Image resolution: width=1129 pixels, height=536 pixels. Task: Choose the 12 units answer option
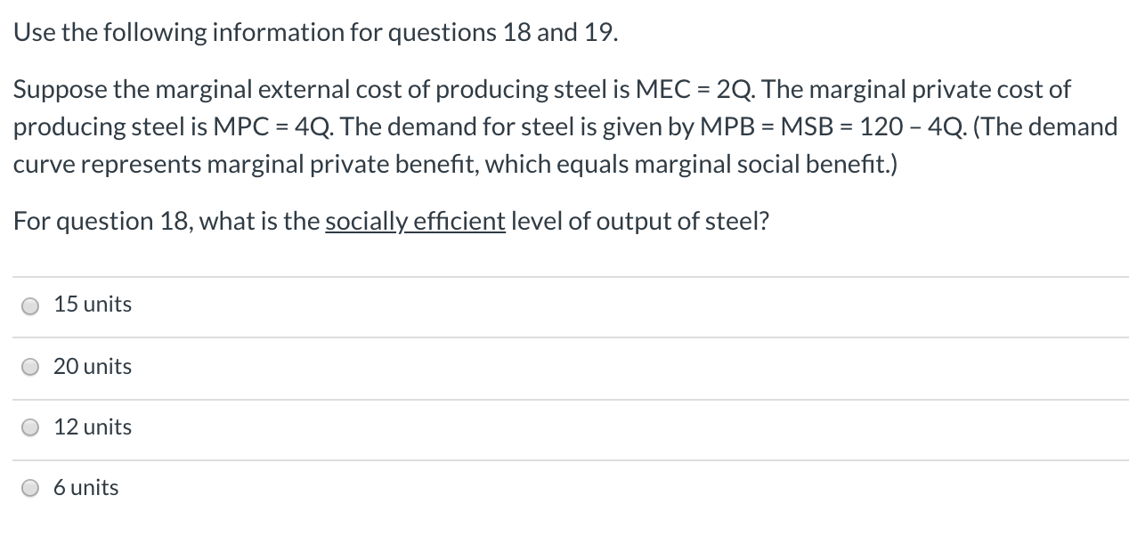coord(92,427)
